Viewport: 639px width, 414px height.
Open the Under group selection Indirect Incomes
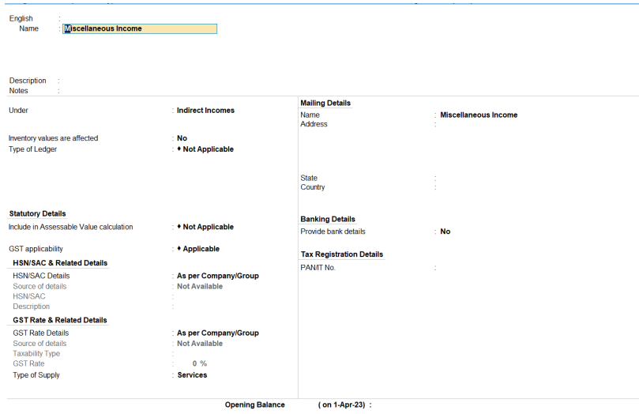205,111
